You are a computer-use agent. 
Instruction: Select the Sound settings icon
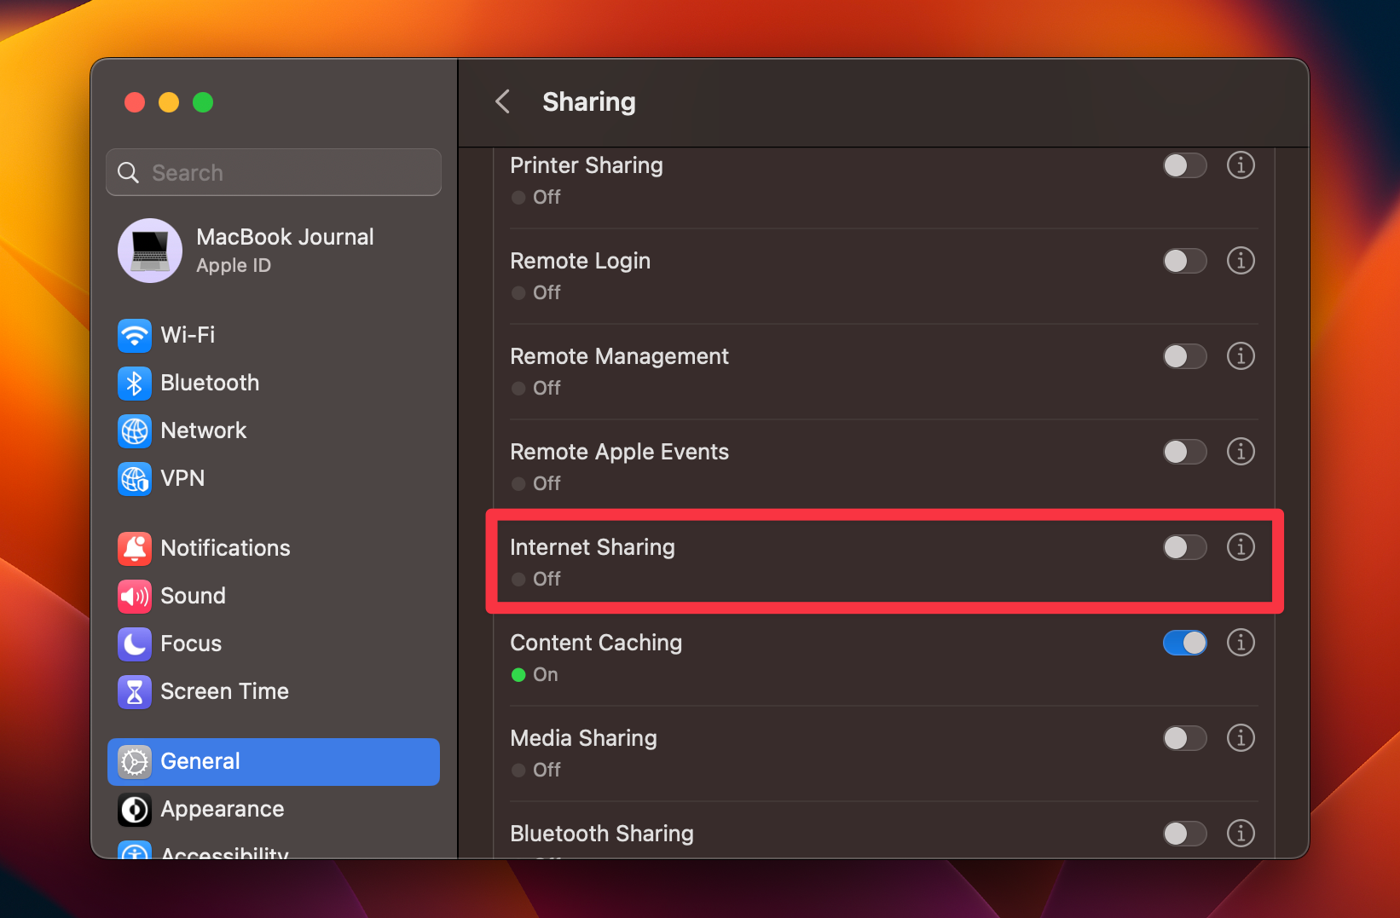coord(134,596)
